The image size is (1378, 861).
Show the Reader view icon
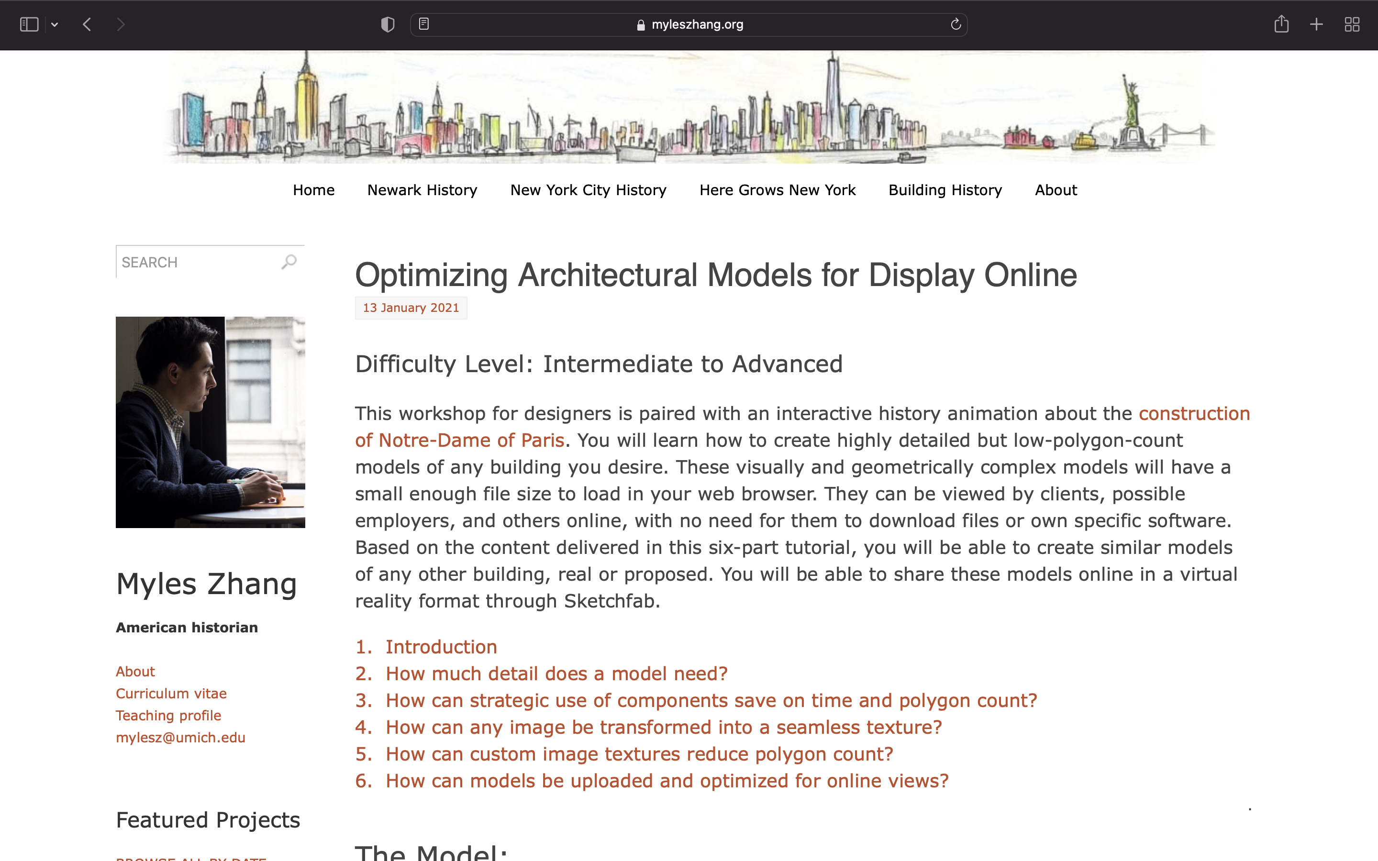tap(423, 24)
